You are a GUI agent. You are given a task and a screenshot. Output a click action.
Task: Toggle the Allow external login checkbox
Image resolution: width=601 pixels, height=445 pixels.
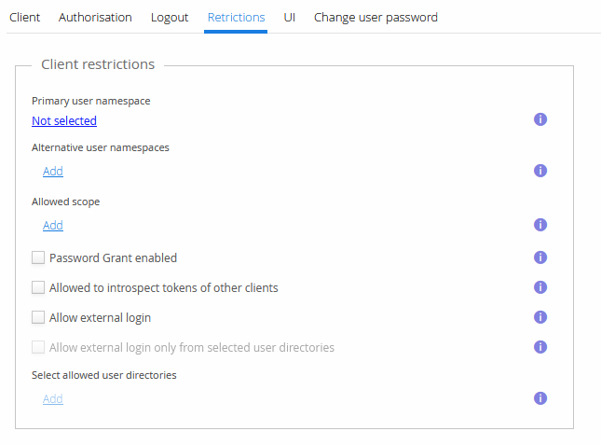tap(38, 317)
